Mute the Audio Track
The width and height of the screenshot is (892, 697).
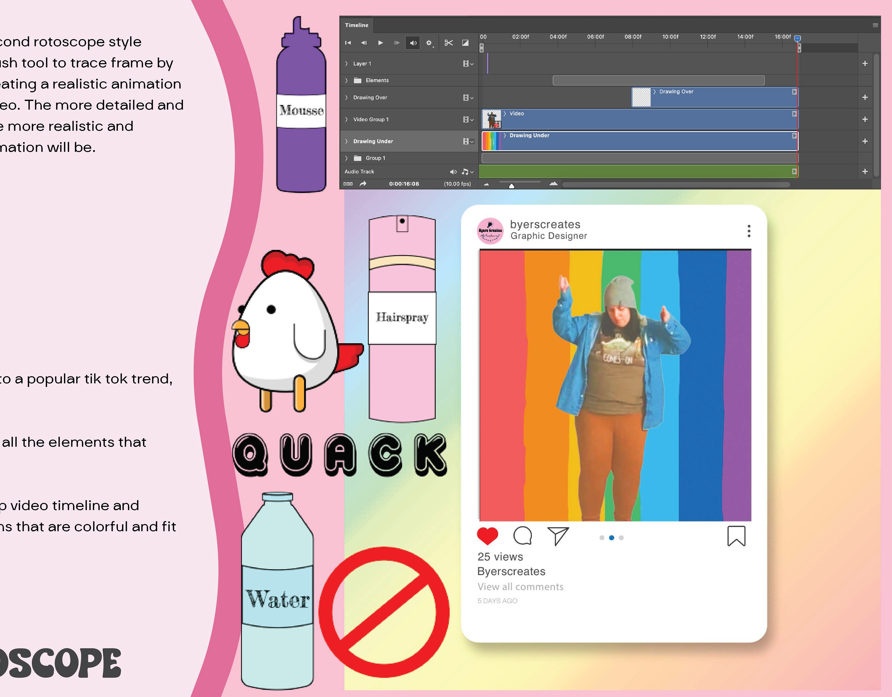453,172
